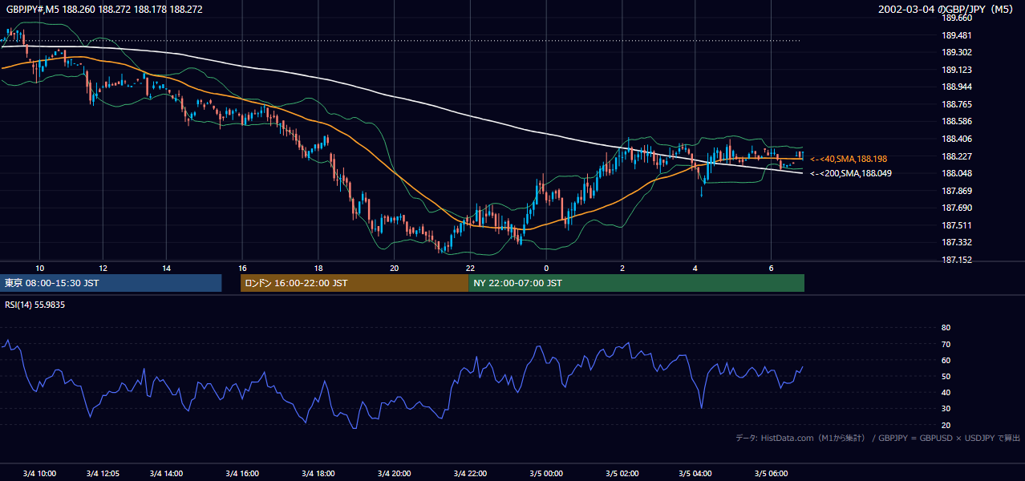The image size is (1025, 481).
Task: Click bottom date label 3/5 04:00
Action: (695, 474)
